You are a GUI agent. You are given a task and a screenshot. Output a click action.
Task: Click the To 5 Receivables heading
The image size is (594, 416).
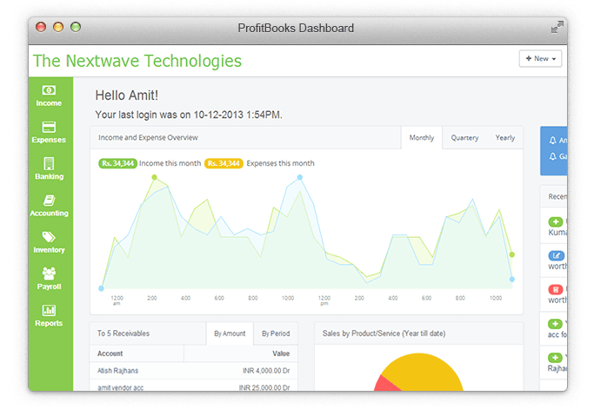coord(123,333)
